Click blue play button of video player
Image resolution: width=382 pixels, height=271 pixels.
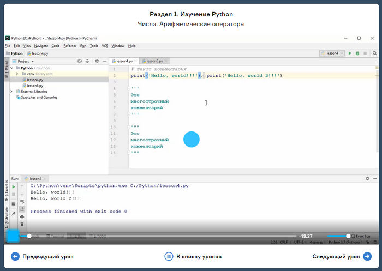click(x=13, y=236)
